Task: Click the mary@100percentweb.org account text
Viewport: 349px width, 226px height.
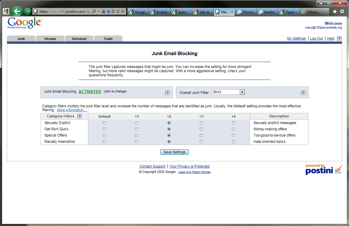Action: click(x=323, y=27)
